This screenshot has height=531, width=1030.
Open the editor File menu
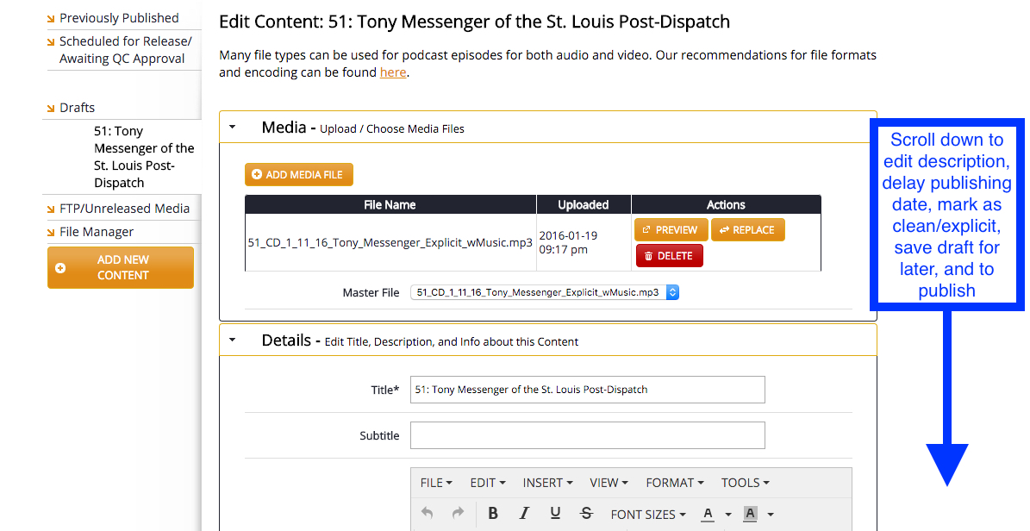point(436,483)
